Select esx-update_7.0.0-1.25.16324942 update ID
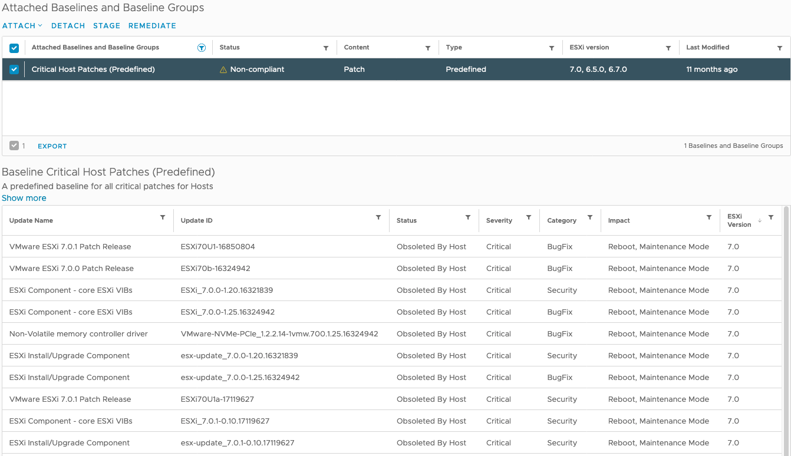This screenshot has height=456, width=791. 240,378
